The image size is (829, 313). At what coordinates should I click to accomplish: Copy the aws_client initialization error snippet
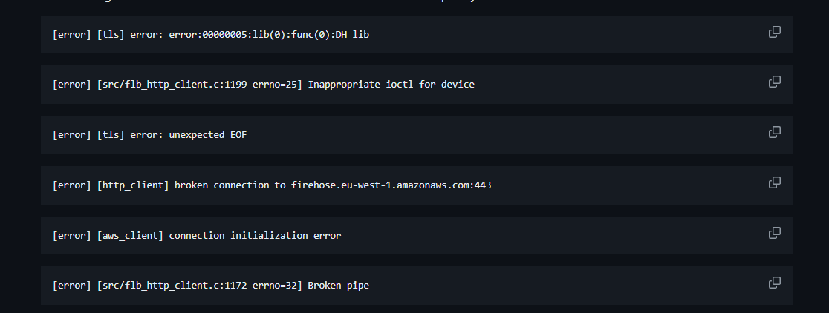774,233
